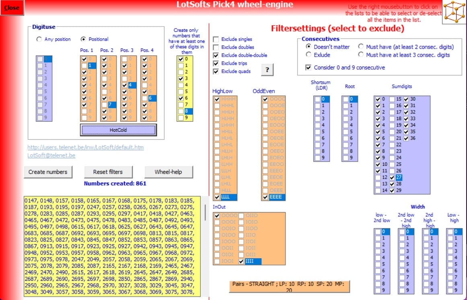
Task: Toggle IIII in InOut list
Action: tap(241, 261)
